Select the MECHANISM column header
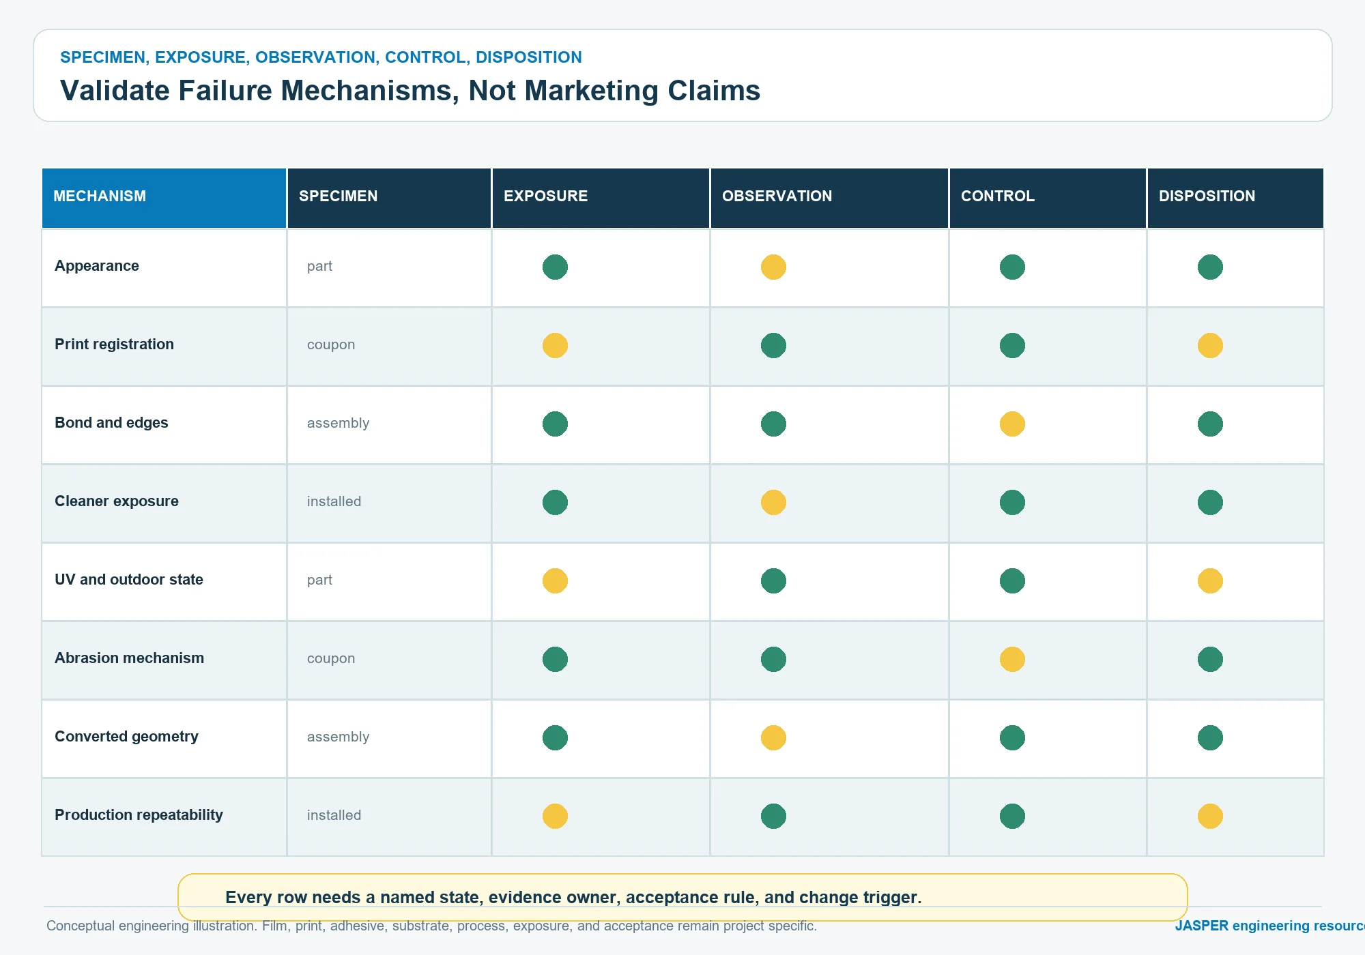The image size is (1365, 955). [x=164, y=198]
